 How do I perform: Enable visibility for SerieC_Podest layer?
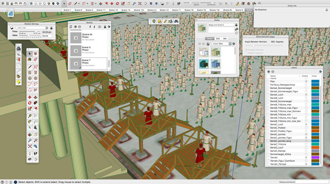(306, 127)
